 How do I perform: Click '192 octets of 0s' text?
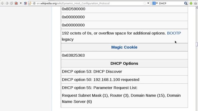click(77, 33)
